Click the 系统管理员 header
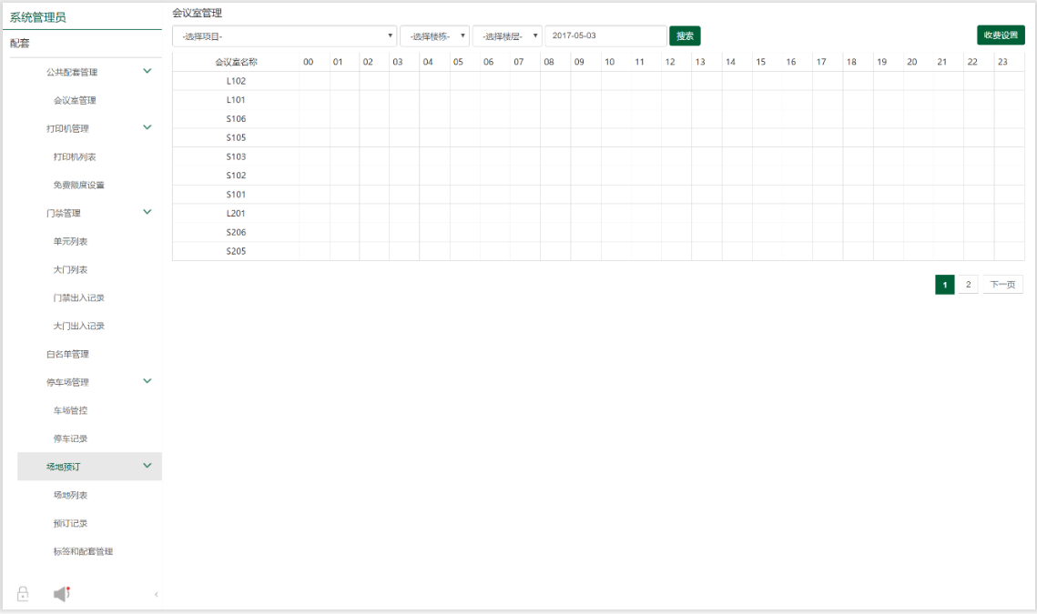The image size is (1037, 614). [x=37, y=17]
